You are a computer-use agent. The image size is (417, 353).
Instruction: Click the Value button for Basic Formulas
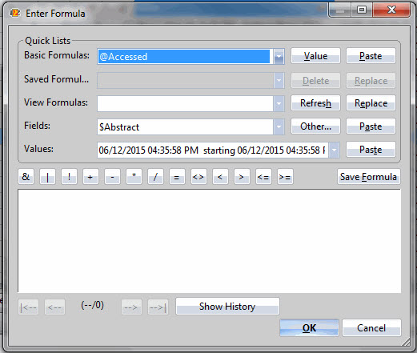(x=315, y=56)
